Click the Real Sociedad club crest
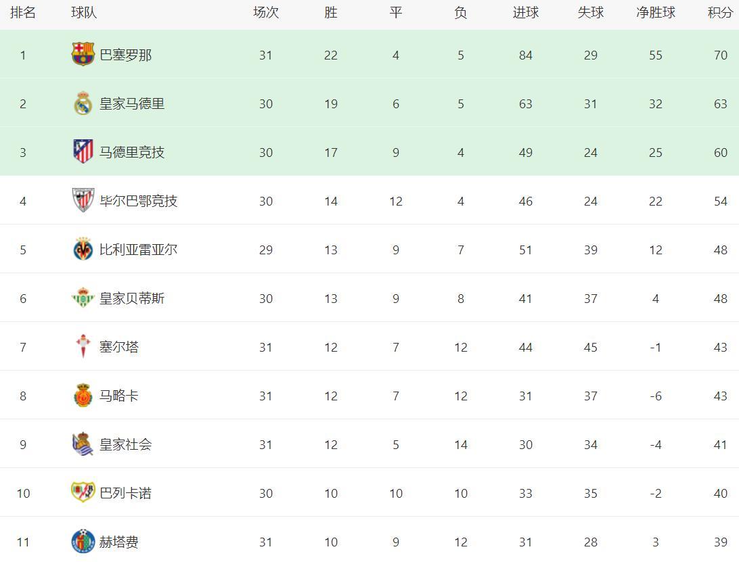This screenshot has height=562, width=739. [x=83, y=444]
